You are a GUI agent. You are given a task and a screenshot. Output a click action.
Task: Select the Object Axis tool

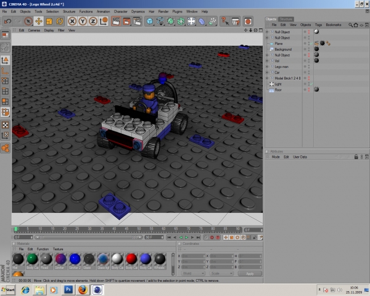(5, 71)
